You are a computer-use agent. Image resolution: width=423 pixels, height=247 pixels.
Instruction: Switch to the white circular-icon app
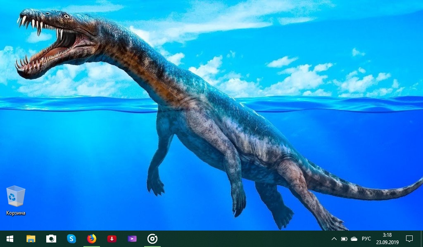(152, 239)
